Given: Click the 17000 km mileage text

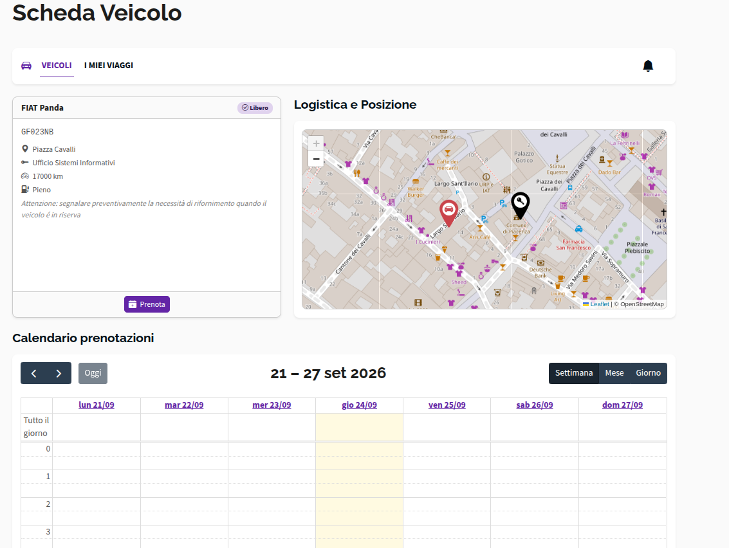Looking at the screenshot, I should [48, 176].
